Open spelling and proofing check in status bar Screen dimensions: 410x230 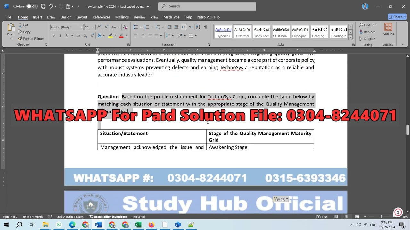(x=50, y=217)
